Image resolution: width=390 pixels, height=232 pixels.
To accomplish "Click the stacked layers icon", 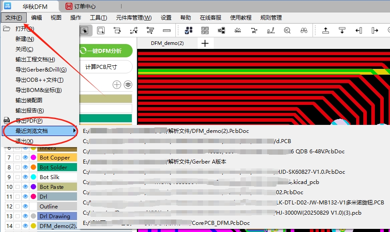I will click(x=128, y=85).
